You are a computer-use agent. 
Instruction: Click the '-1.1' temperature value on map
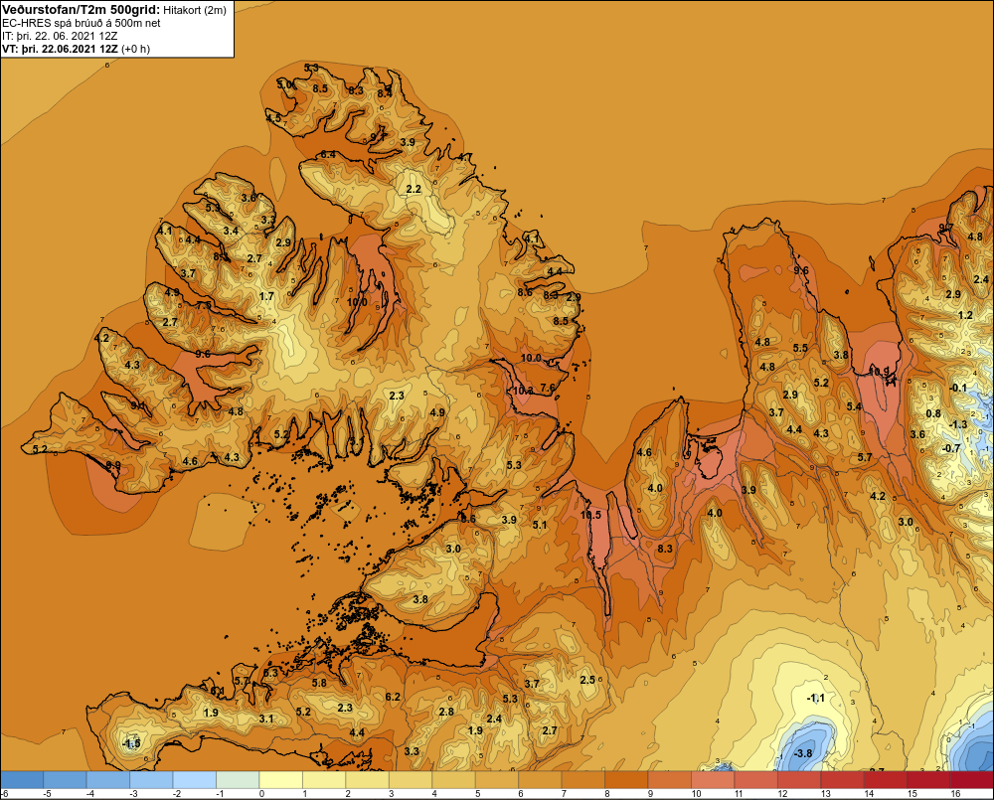pos(815,698)
